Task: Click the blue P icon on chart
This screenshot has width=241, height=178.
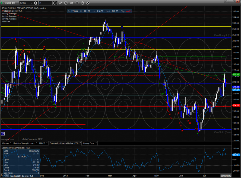Action: [x=3, y=134]
